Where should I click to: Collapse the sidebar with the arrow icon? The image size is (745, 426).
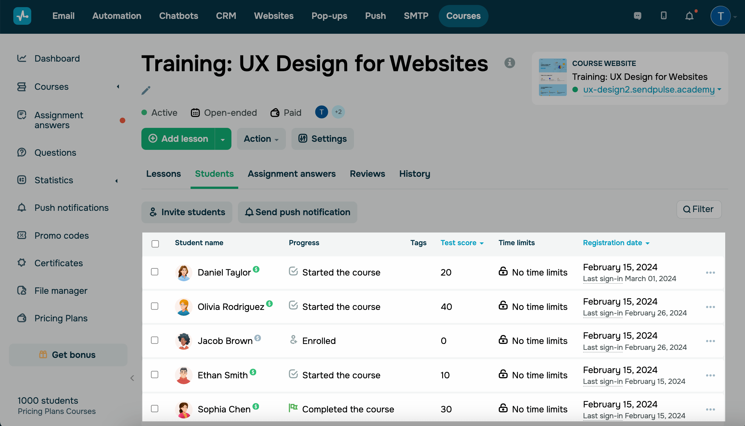pos(132,378)
